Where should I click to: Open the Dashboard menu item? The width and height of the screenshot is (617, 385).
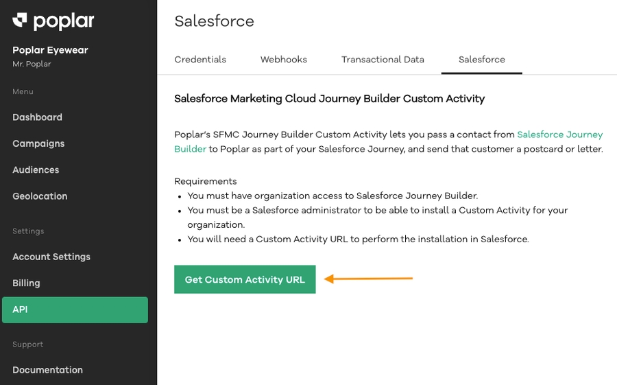click(37, 117)
